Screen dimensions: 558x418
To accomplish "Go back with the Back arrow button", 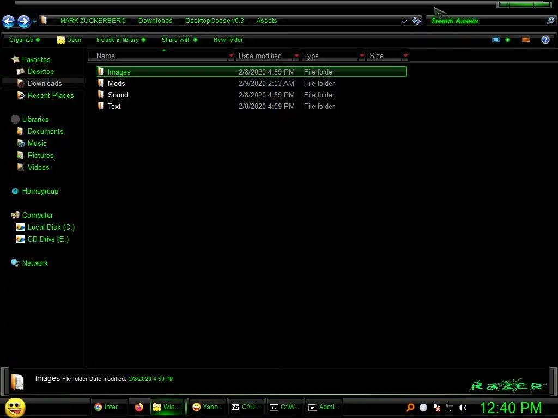I will coord(9,22).
